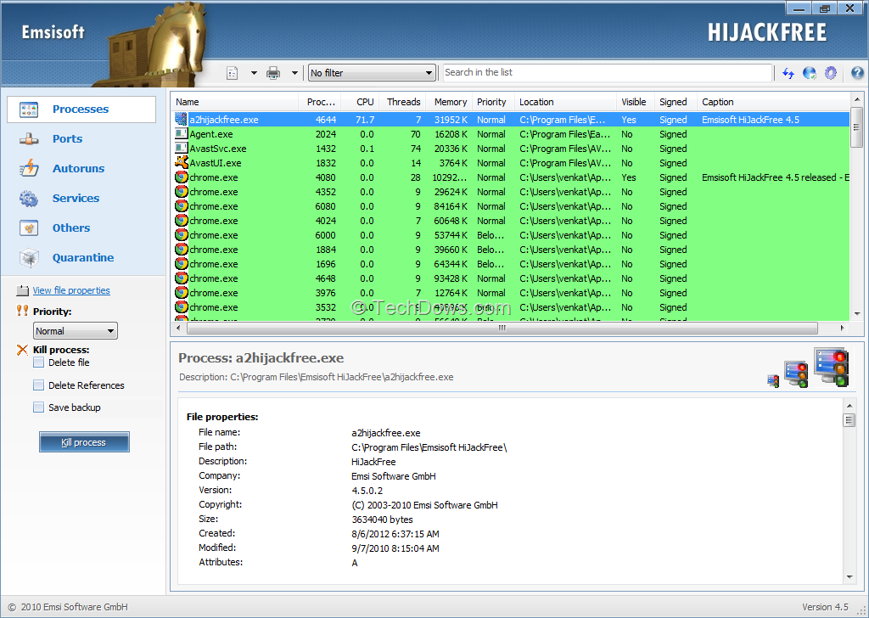Viewport: 869px width, 618px height.
Task: Enable the Delete References checkbox
Action: pos(39,385)
